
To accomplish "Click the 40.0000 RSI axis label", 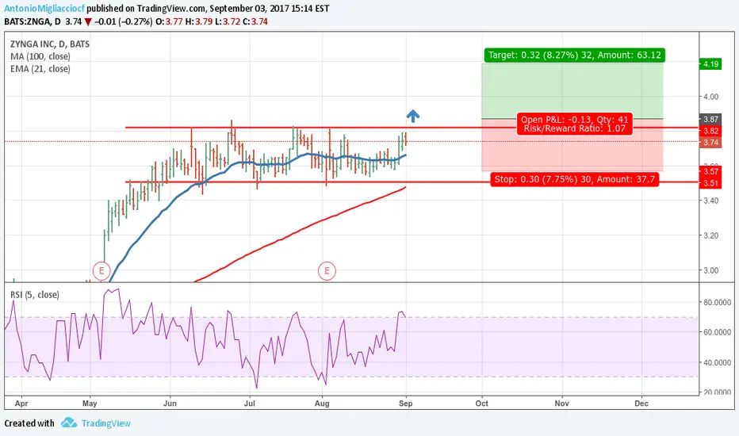I will 718,362.
